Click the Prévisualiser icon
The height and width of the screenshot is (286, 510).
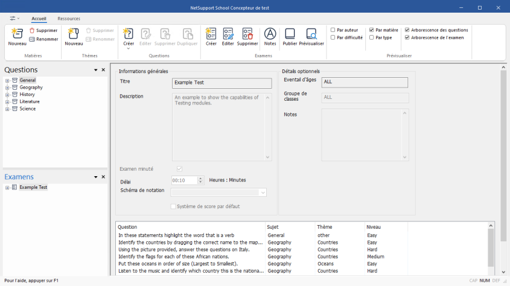tap(311, 33)
